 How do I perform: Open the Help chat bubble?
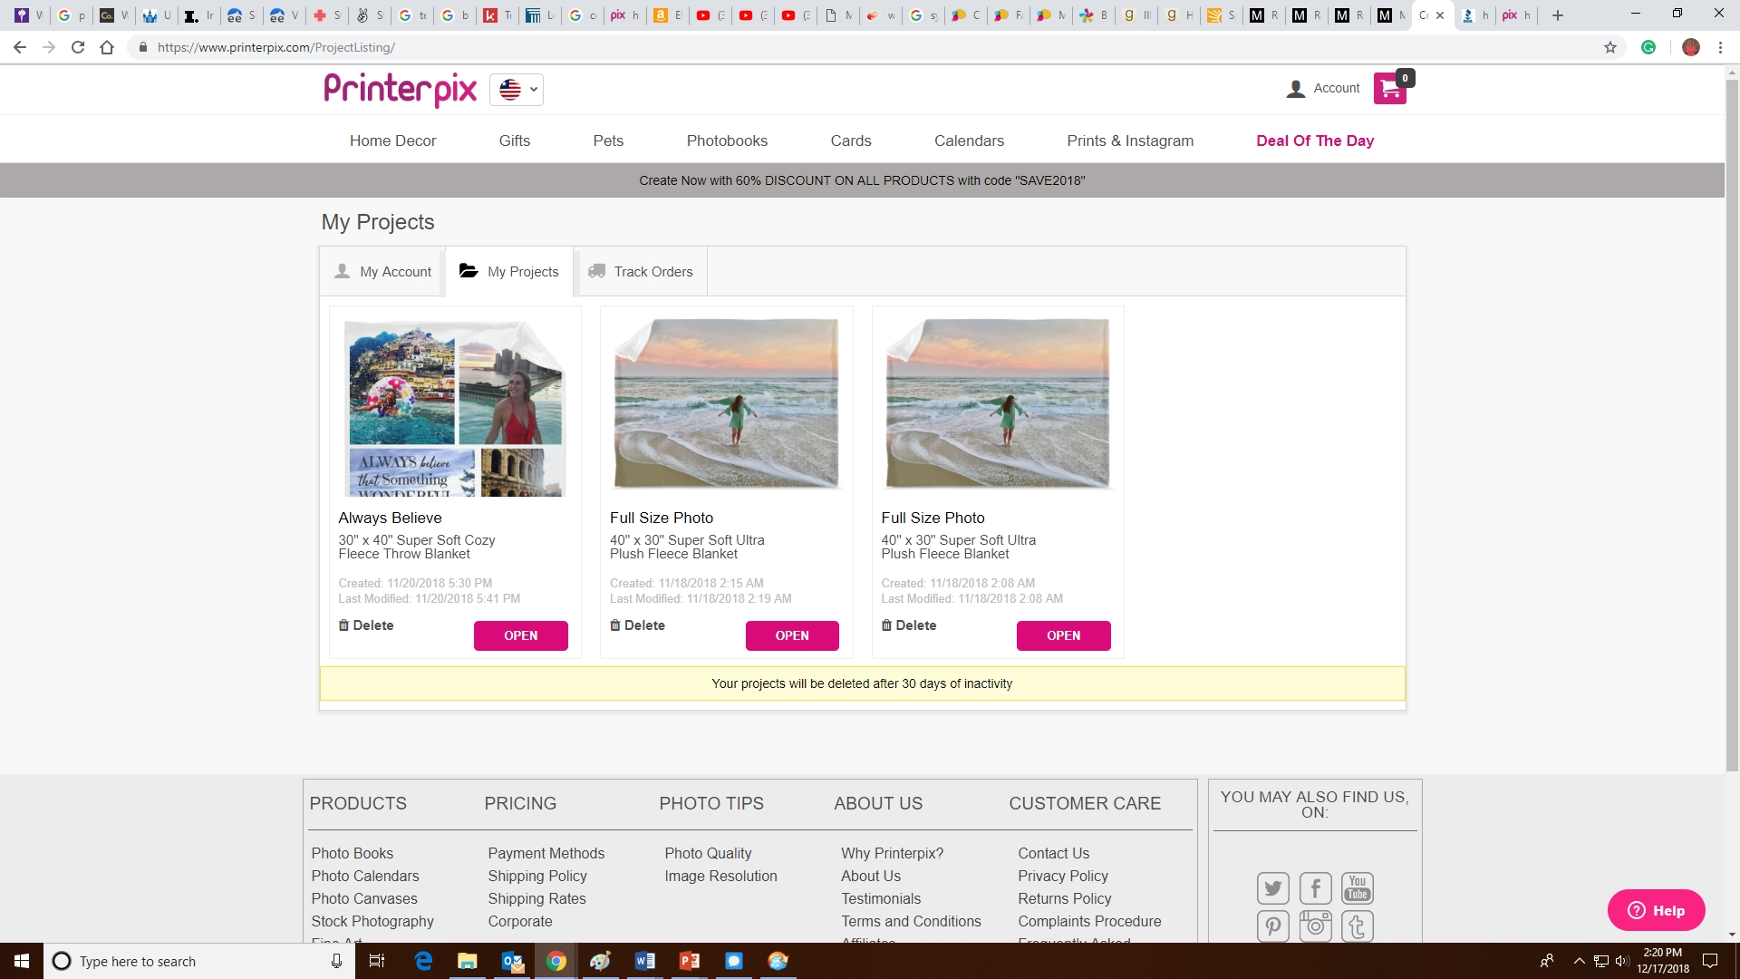tap(1655, 910)
